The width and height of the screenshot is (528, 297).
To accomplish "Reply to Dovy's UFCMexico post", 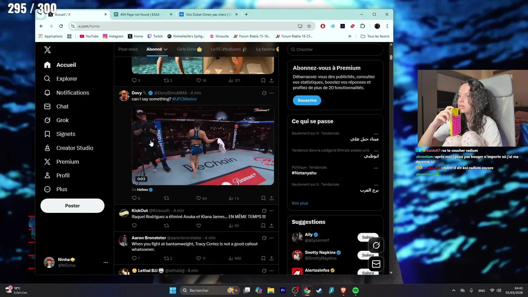I will click(x=134, y=198).
